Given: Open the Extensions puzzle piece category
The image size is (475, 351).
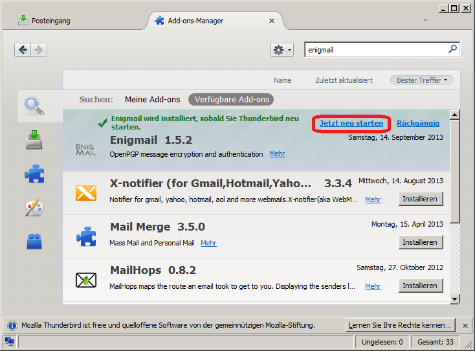Looking at the screenshot, I should click(34, 174).
